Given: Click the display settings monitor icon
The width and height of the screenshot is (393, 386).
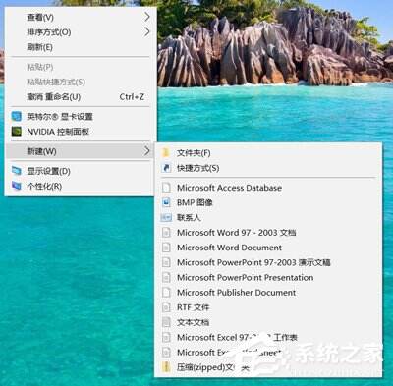Looking at the screenshot, I should coord(17,171).
